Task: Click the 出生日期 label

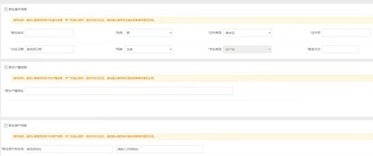Action: pyautogui.click(x=17, y=49)
